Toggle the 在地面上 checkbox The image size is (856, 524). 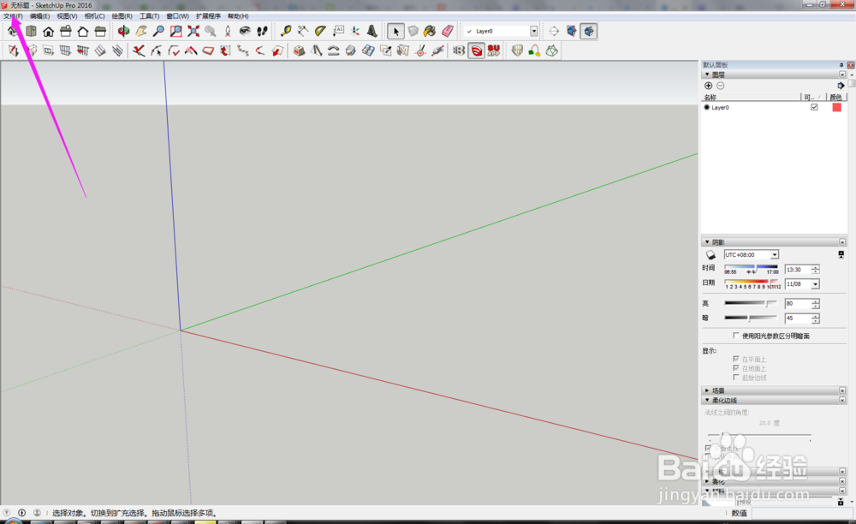coord(736,368)
